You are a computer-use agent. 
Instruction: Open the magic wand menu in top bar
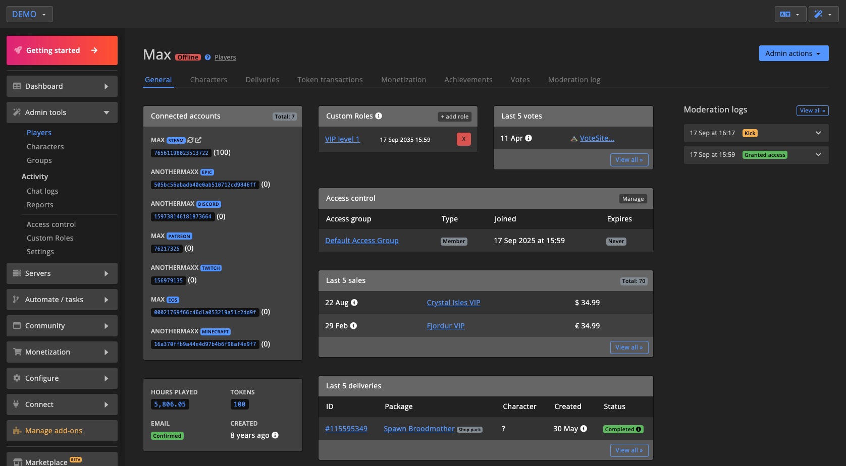[x=823, y=14]
